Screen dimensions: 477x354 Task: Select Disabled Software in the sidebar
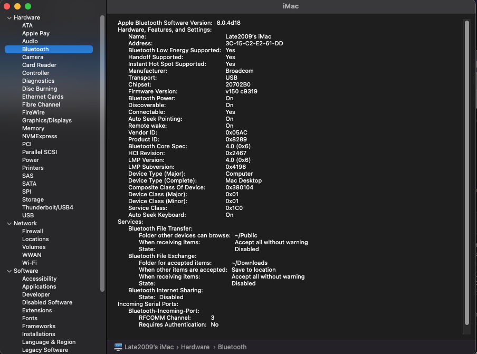click(47, 302)
